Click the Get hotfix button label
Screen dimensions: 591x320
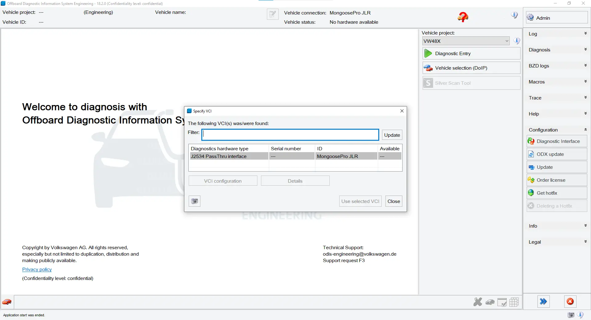tap(547, 193)
